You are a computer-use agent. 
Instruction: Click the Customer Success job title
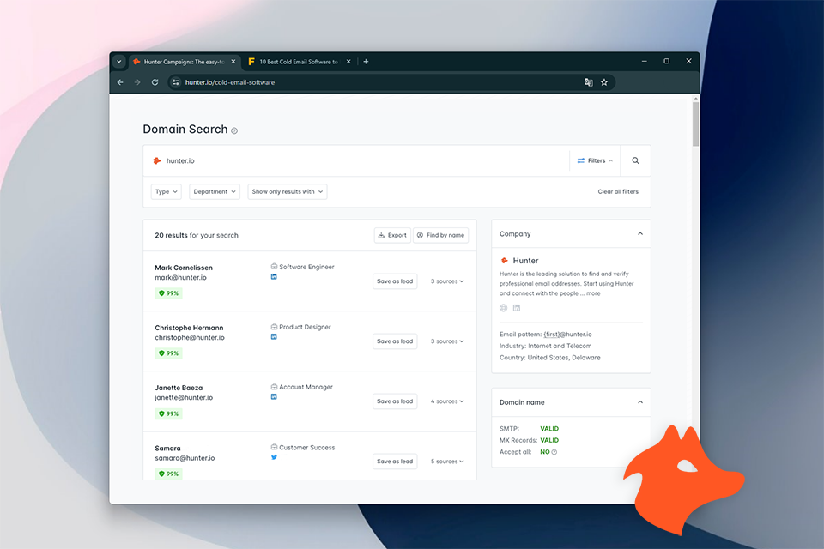pyautogui.click(x=307, y=448)
